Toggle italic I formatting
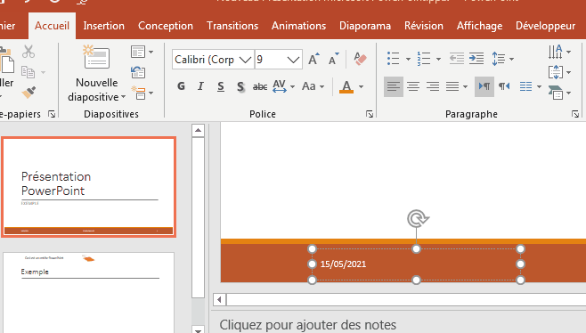586x333 pixels. pos(200,86)
